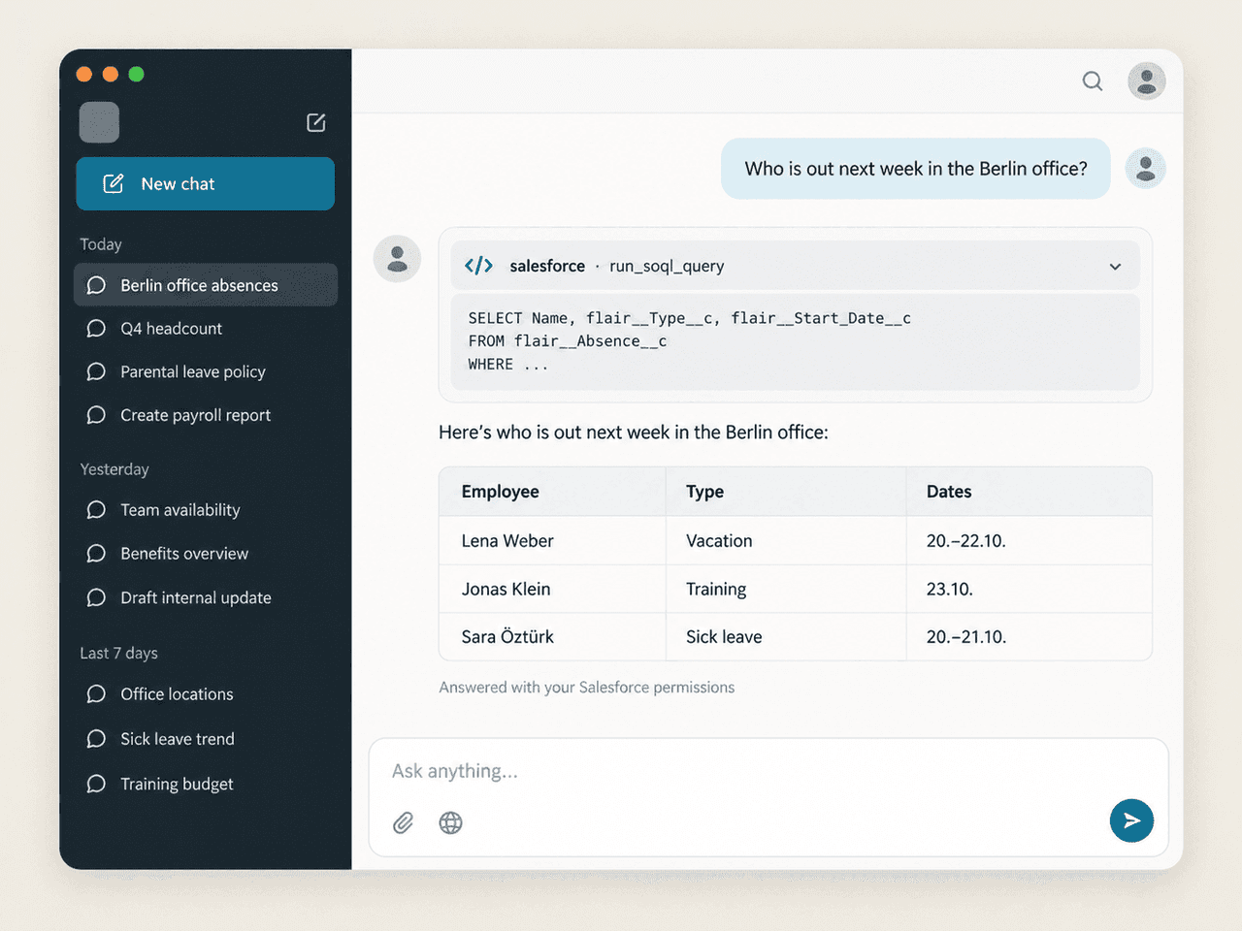Toggle the web search globe icon
Screen dimensions: 1242x931
point(450,822)
